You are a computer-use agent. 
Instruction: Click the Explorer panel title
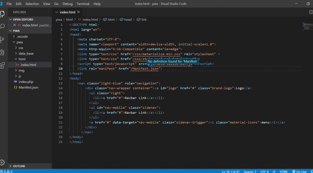(19, 12)
